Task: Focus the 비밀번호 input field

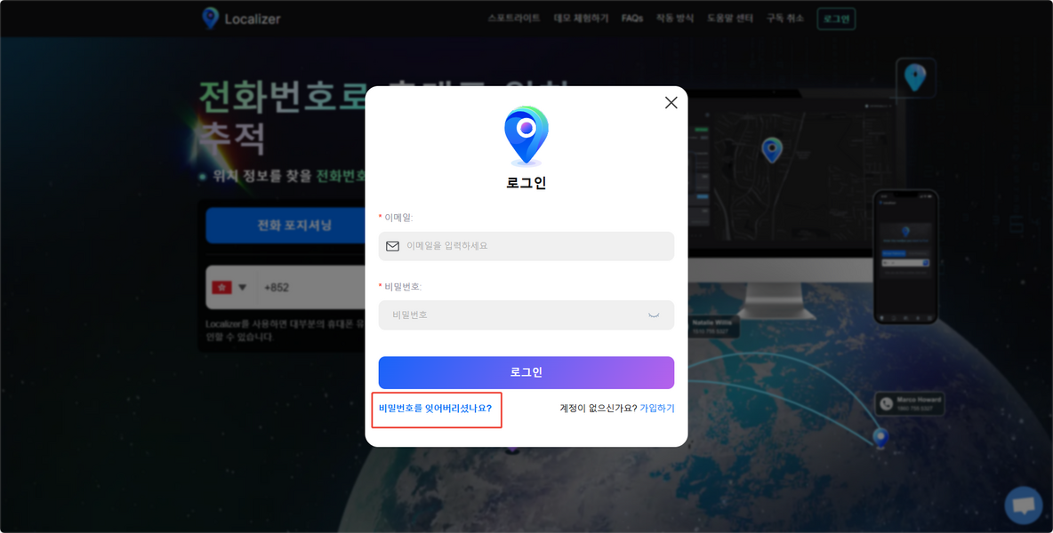Action: [x=526, y=315]
